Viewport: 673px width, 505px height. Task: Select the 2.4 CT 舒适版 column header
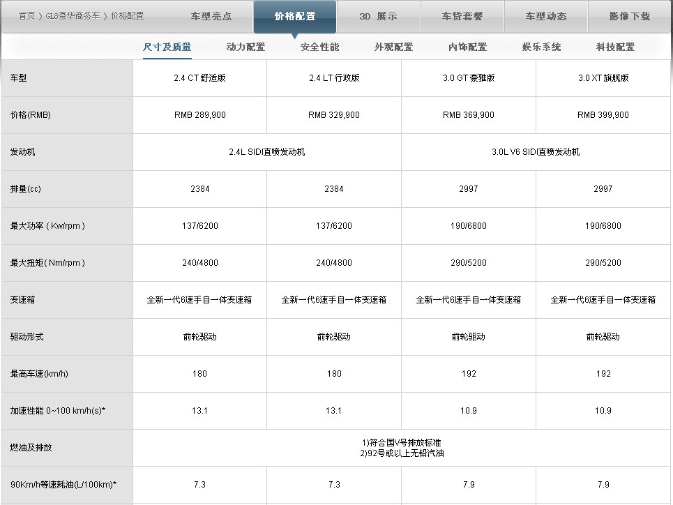point(199,77)
